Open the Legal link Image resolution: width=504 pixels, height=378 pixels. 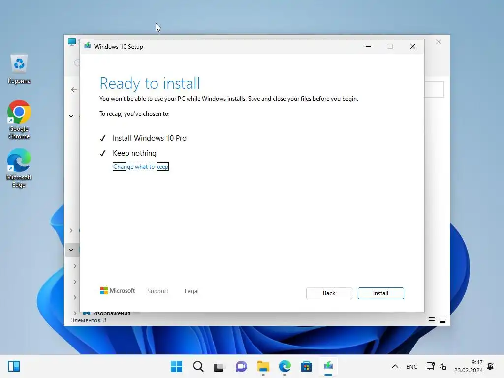click(191, 291)
